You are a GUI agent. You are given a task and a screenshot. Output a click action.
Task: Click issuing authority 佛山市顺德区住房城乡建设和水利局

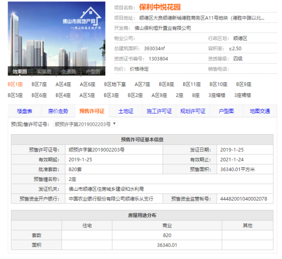(106, 189)
